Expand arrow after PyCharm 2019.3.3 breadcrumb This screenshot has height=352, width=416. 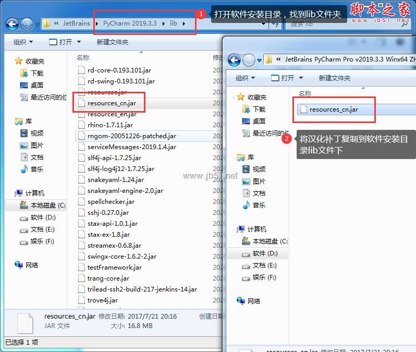coord(164,23)
